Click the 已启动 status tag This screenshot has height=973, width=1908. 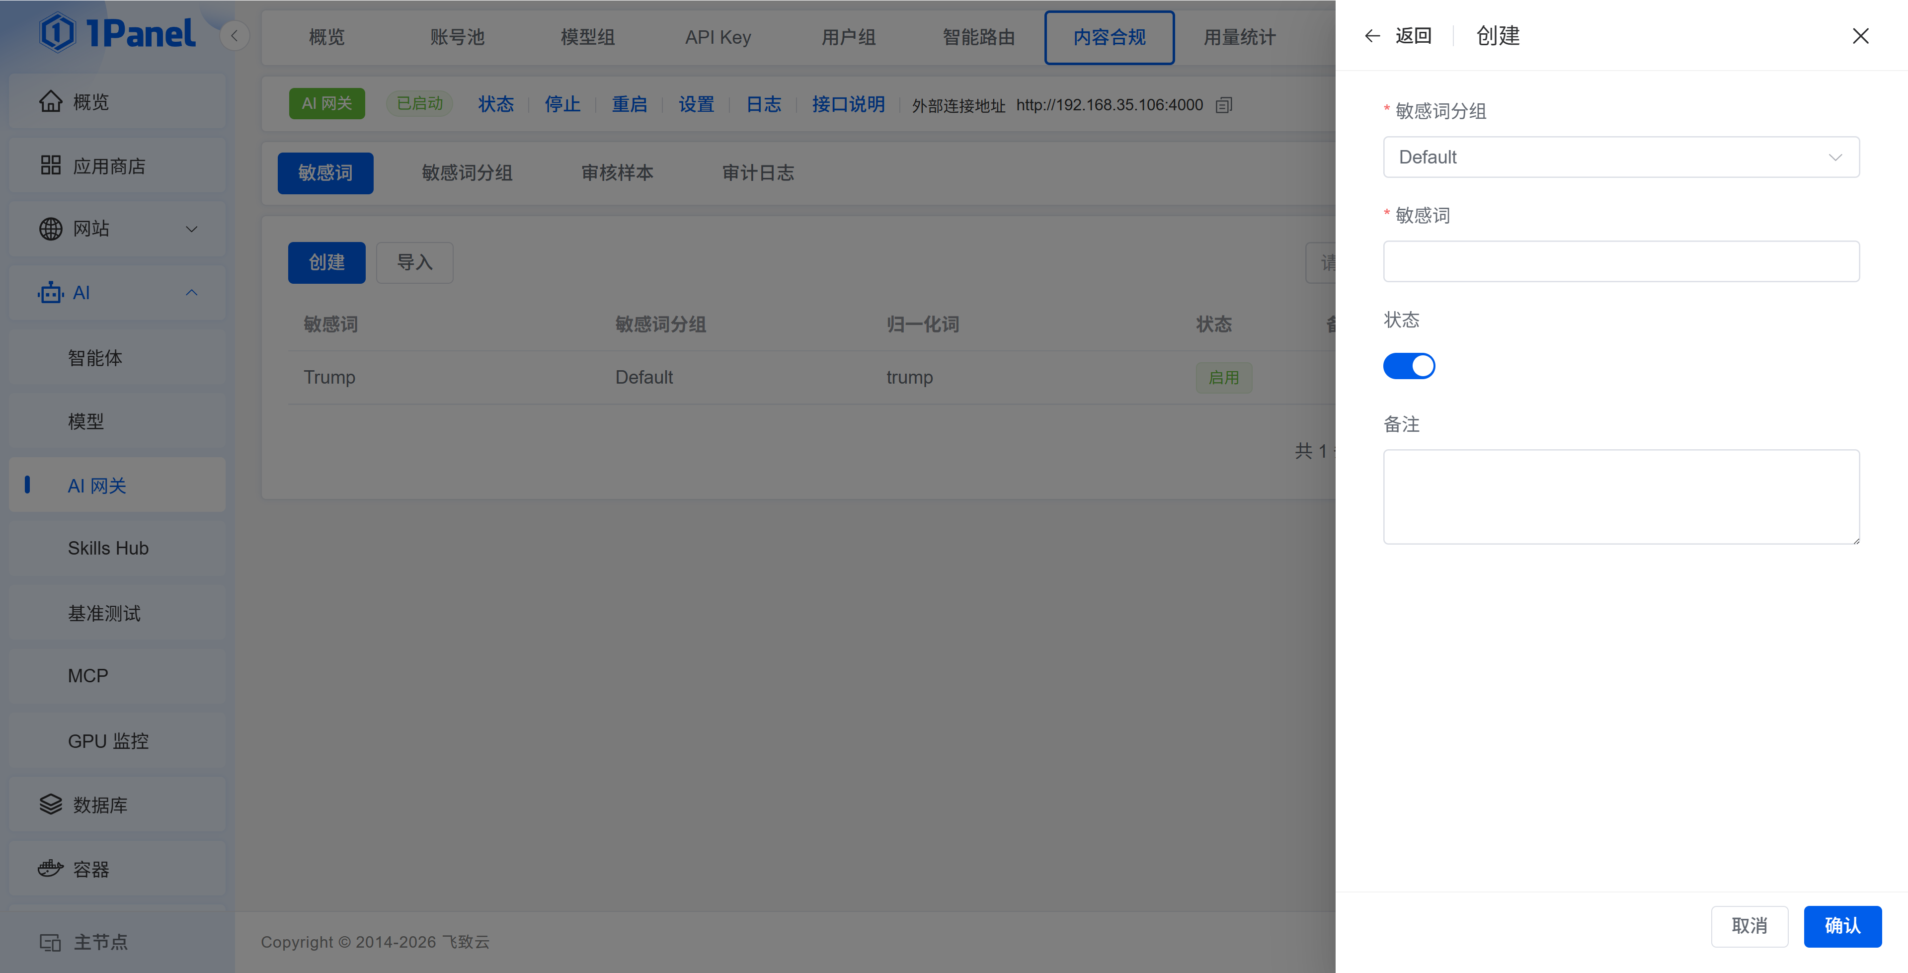[419, 104]
